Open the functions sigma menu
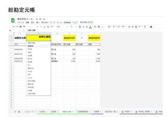167x117 pixels. (146, 27)
